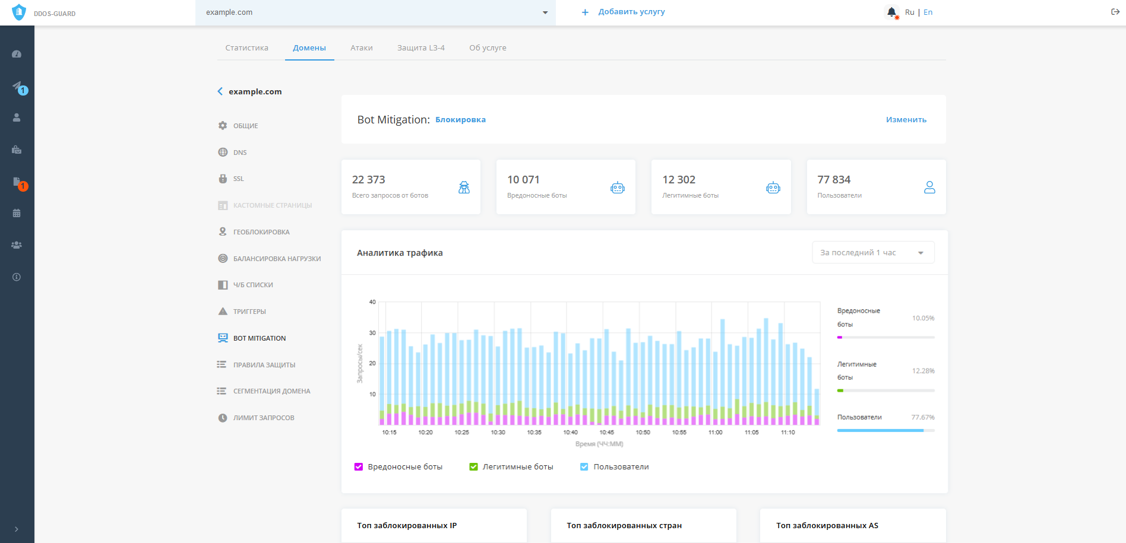Click the logout icon in top right
Viewport: 1126px width, 543px height.
1115,12
